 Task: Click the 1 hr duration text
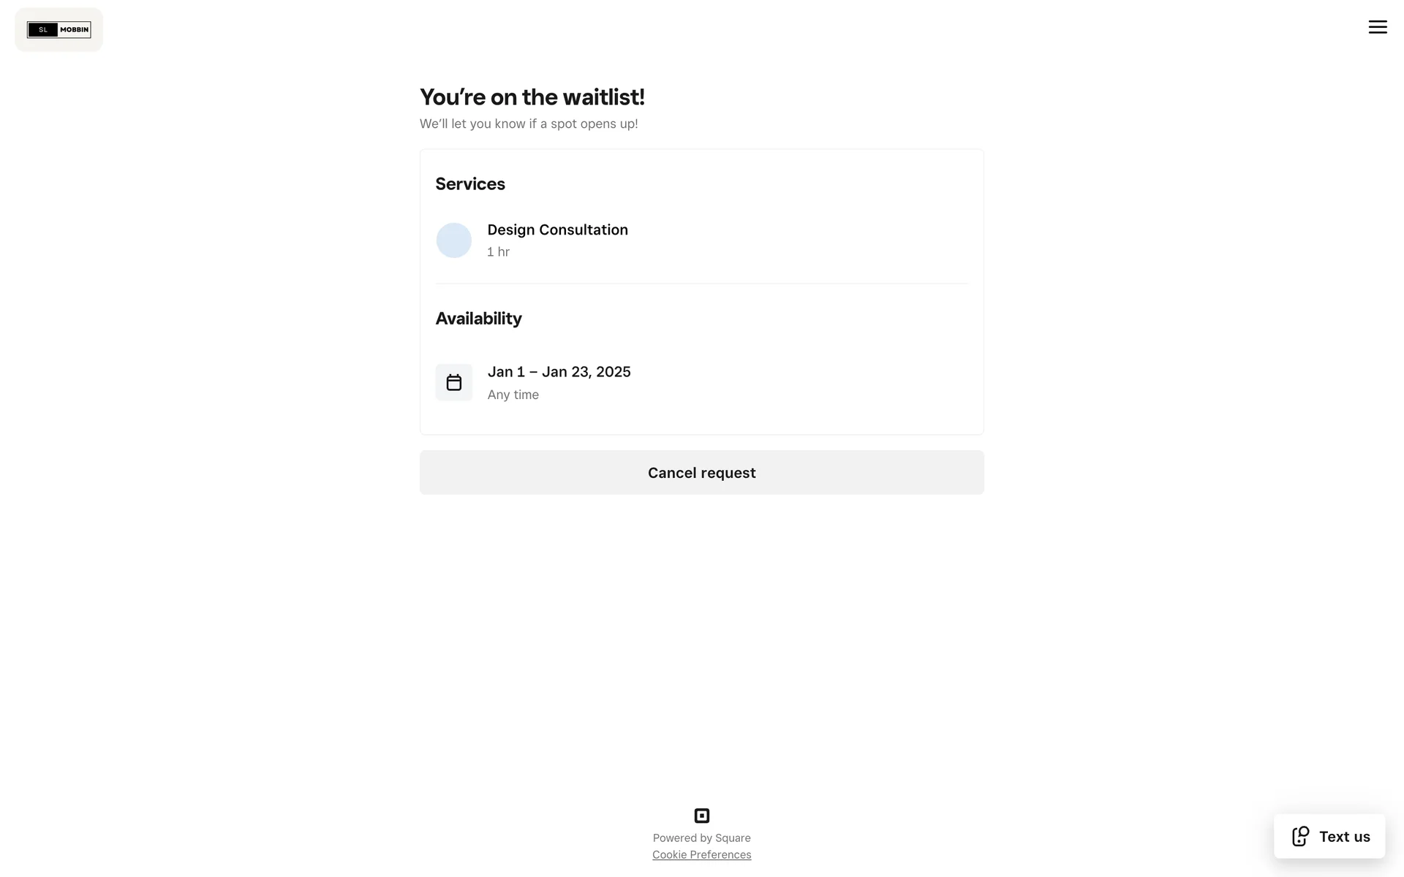[498, 251]
